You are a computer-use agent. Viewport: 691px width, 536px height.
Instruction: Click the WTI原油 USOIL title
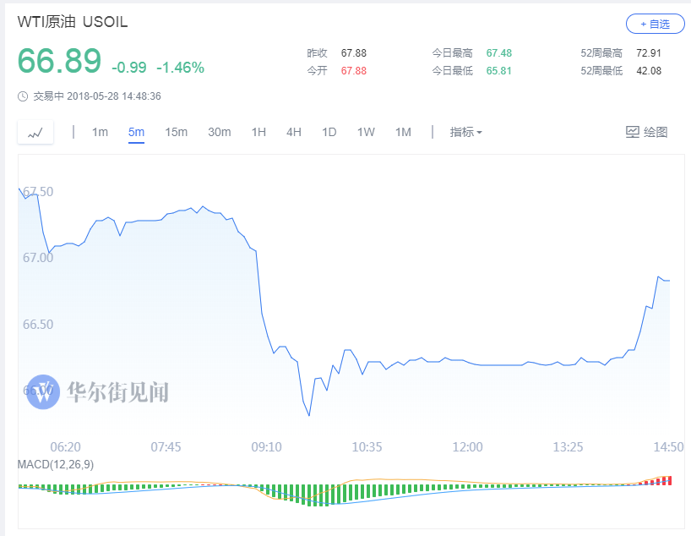[73, 22]
